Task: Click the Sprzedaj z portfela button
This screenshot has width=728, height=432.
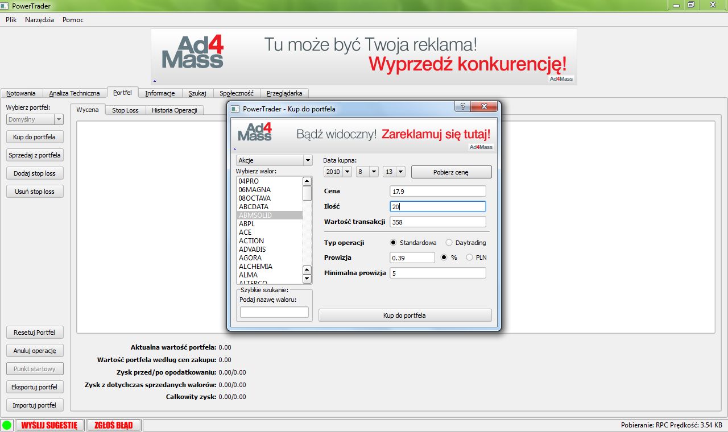Action: 35,155
